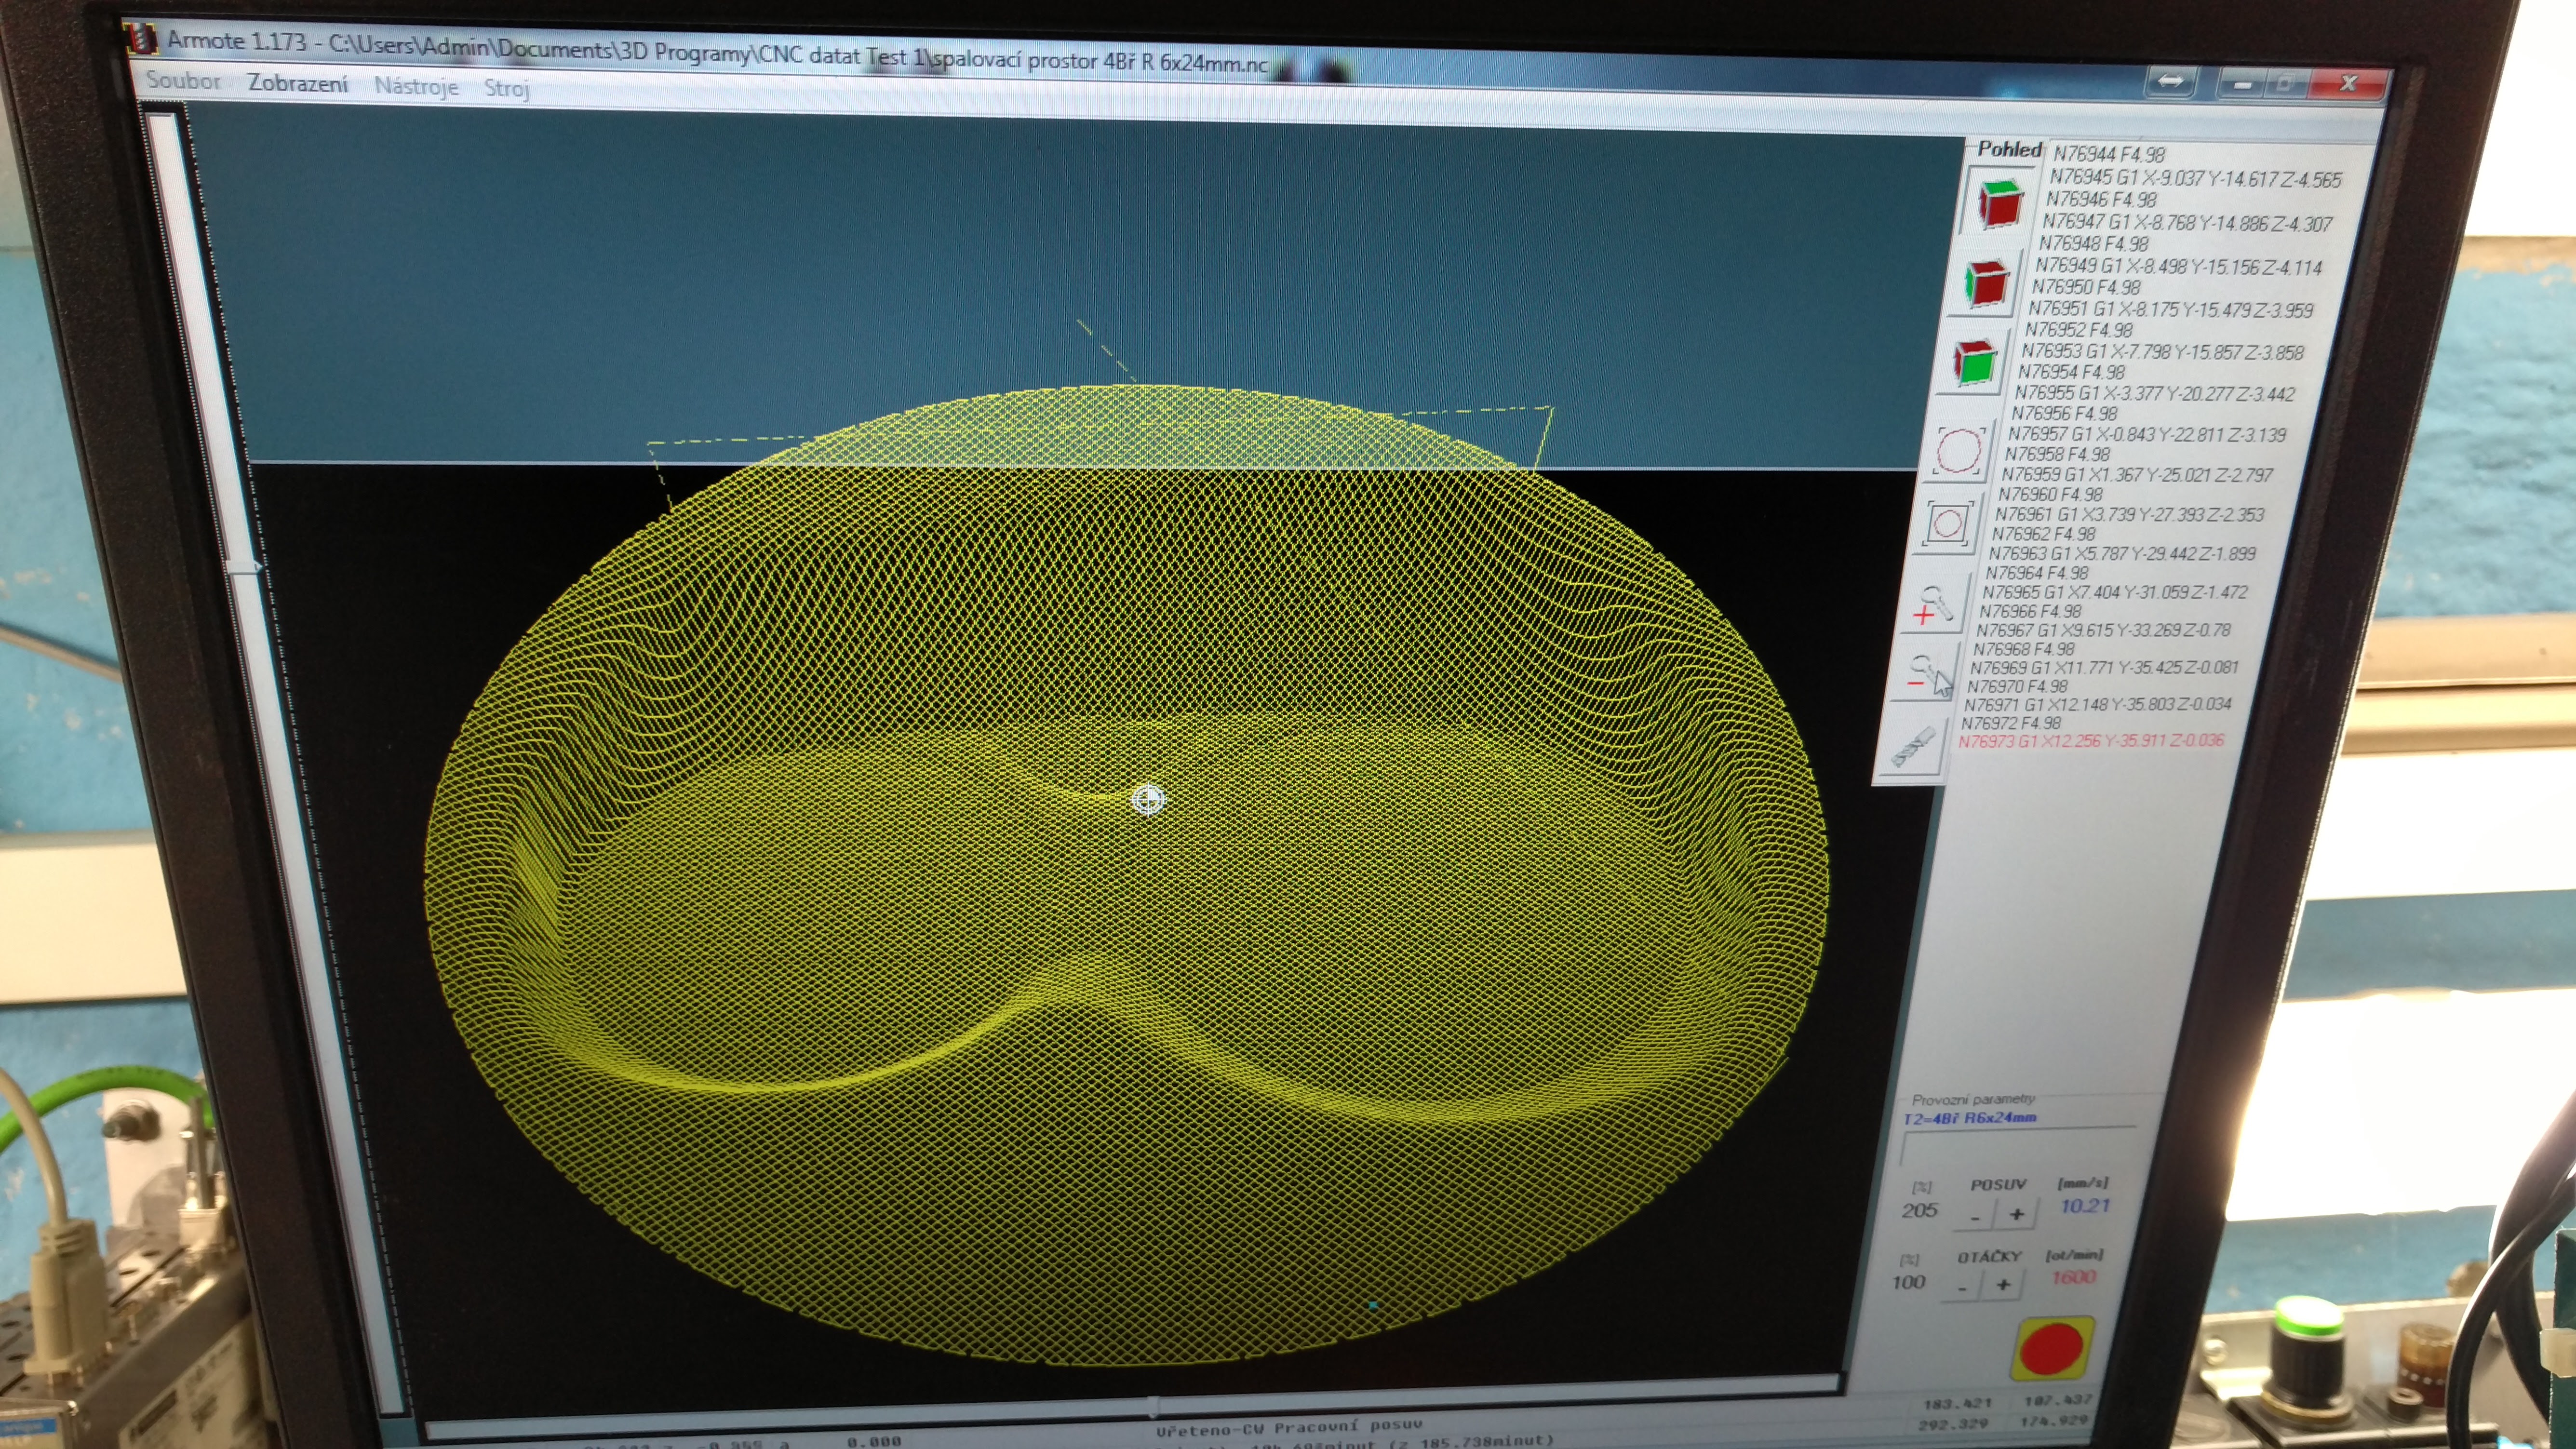Click the fit view icon showing a dashed circle
This screenshot has width=2576, height=1449.
[1959, 451]
